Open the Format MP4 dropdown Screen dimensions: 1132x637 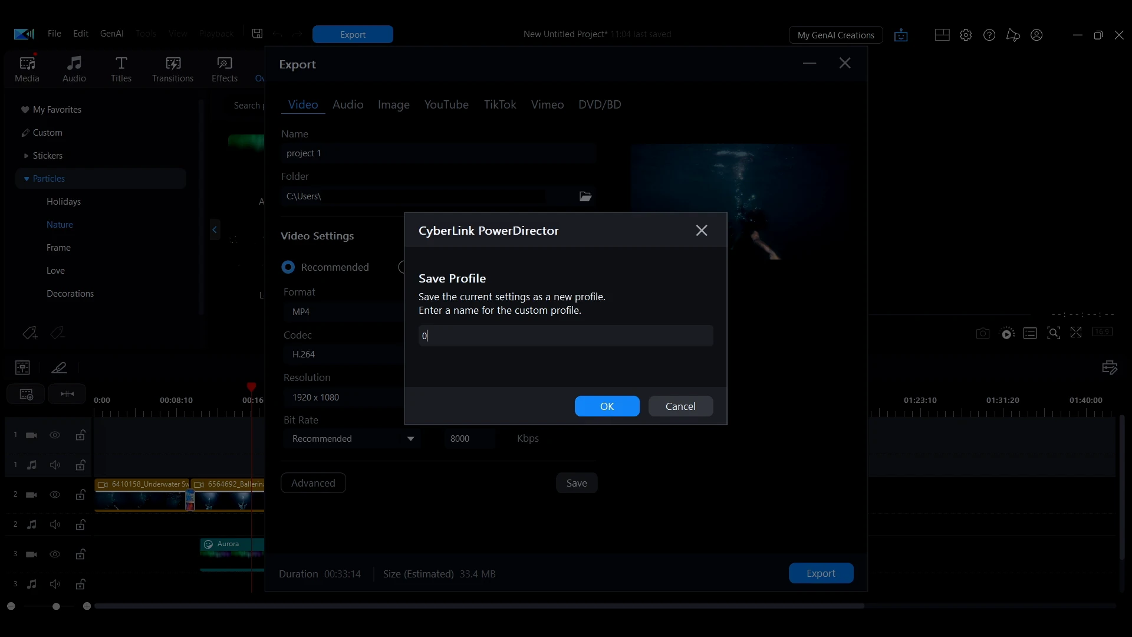344,311
